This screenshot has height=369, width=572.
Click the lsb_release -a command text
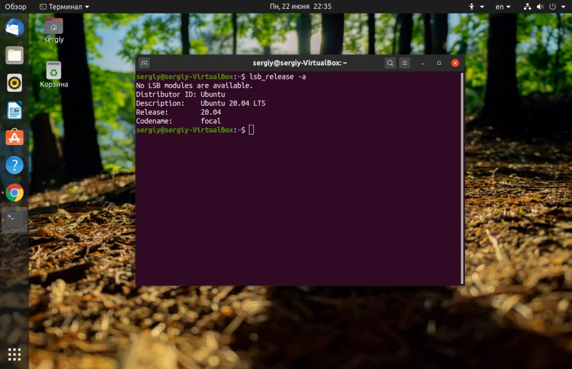coord(278,76)
